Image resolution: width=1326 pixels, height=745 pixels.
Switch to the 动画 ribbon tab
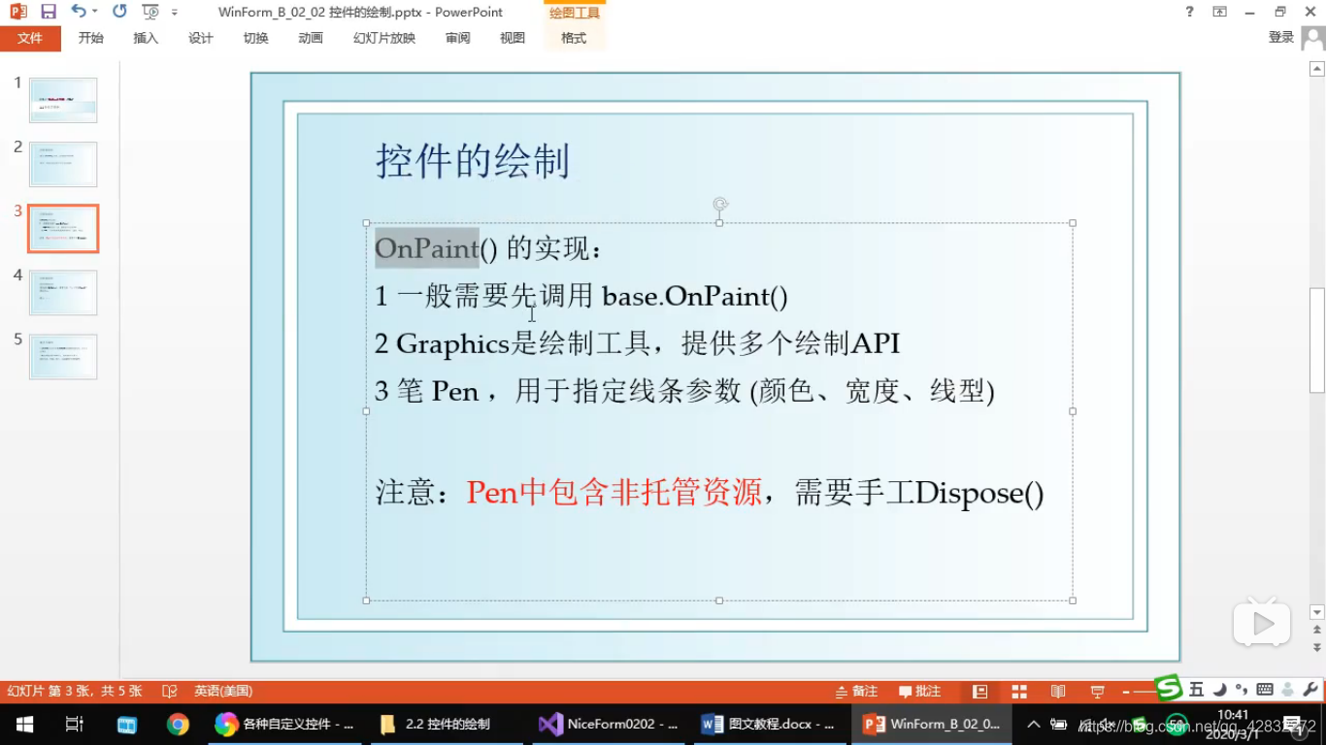[311, 38]
